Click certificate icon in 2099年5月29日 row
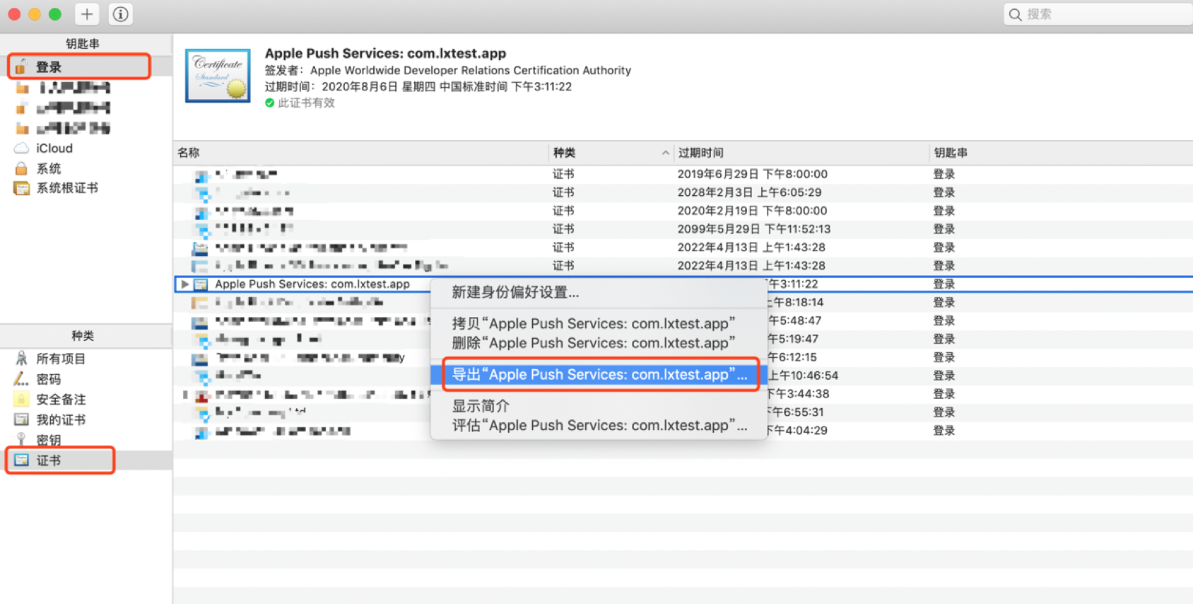 tap(203, 230)
